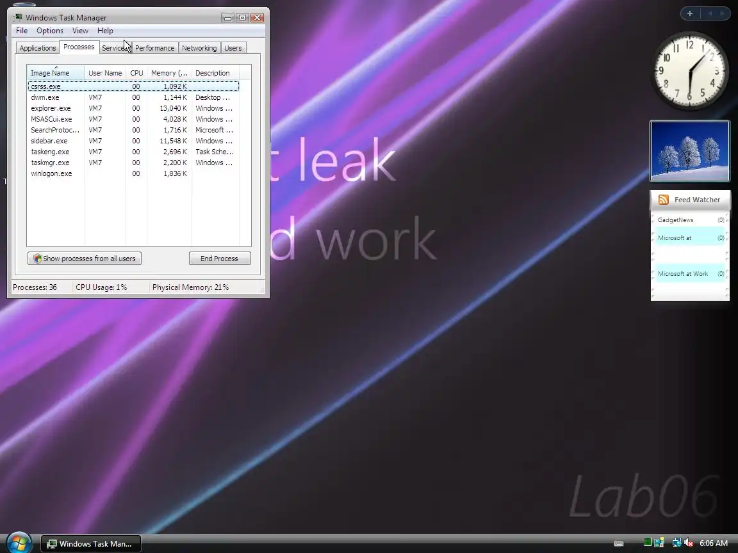Switch to the Users tab
The width and height of the screenshot is (738, 553).
tap(233, 48)
